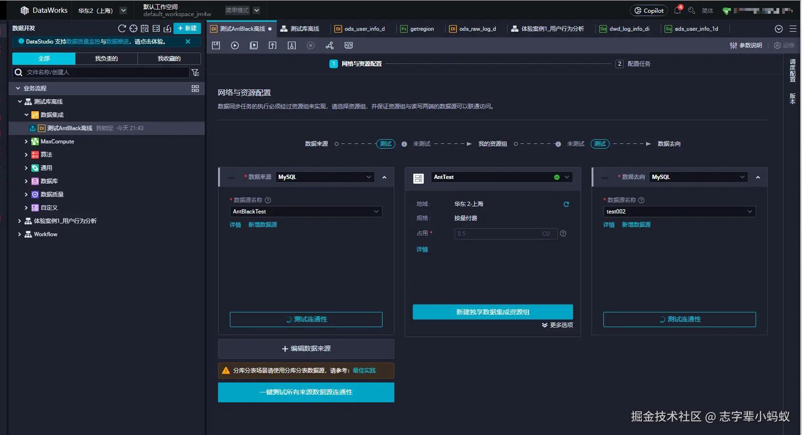Close the DataStudio notice banner
Screen dimensions: 802x435
[x=188, y=42]
